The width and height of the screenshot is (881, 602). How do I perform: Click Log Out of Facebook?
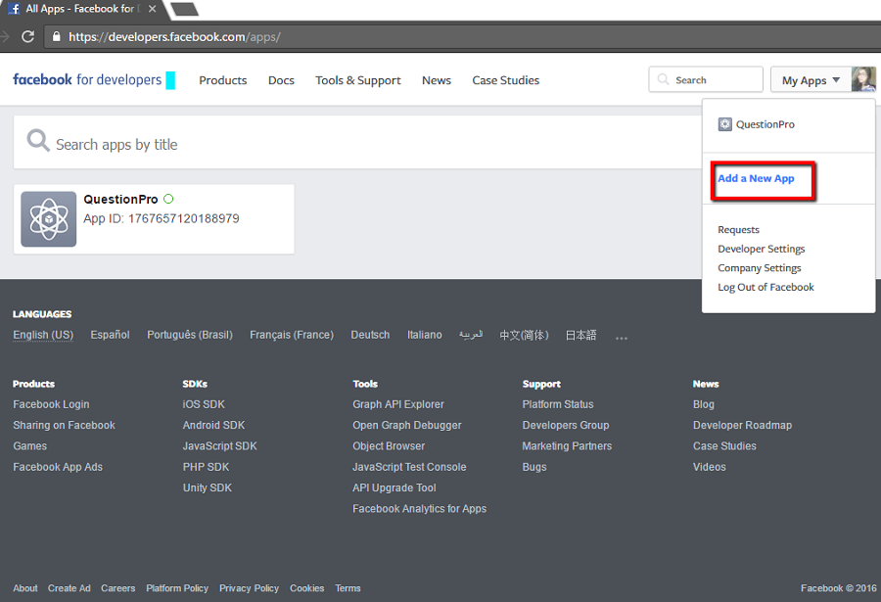[765, 287]
